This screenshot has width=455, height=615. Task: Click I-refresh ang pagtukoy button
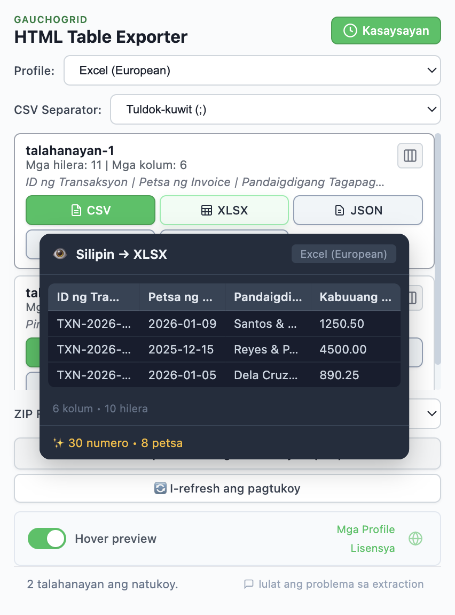tap(227, 488)
